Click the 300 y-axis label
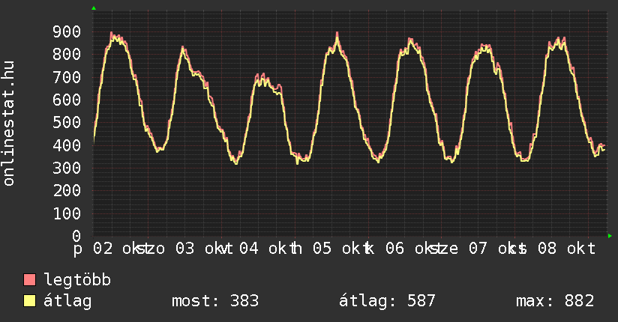The image size is (618, 322). click(67, 168)
